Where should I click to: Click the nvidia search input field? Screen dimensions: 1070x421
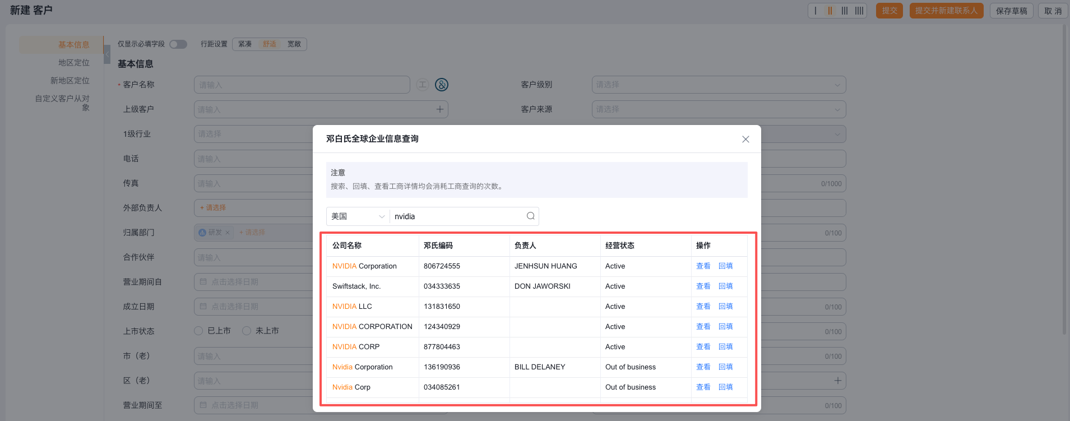coord(457,216)
